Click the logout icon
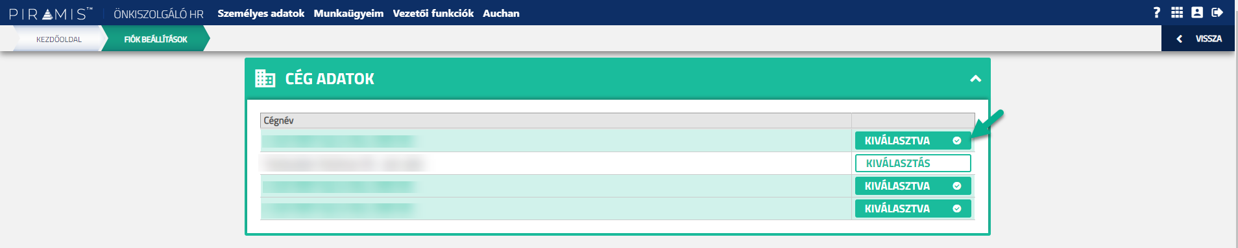 coord(1217,12)
